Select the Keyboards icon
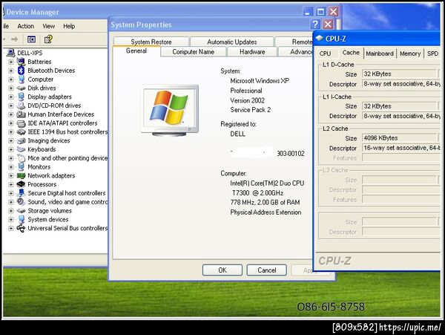This screenshot has height=335, width=445. point(21,149)
